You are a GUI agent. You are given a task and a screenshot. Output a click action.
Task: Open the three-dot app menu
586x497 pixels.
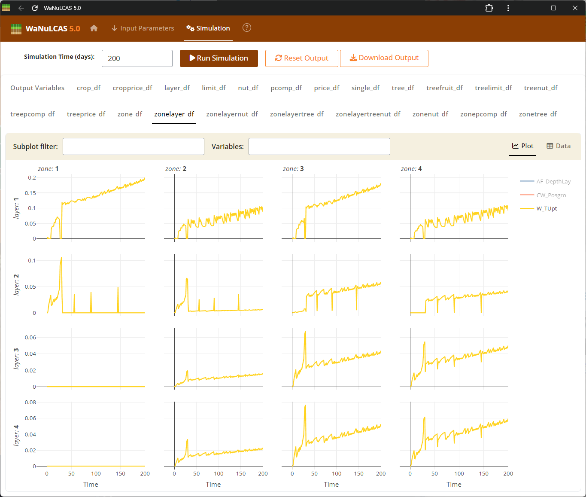pos(508,8)
